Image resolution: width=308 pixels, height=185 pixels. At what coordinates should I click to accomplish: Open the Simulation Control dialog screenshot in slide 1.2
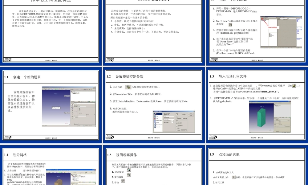coord(174,121)
